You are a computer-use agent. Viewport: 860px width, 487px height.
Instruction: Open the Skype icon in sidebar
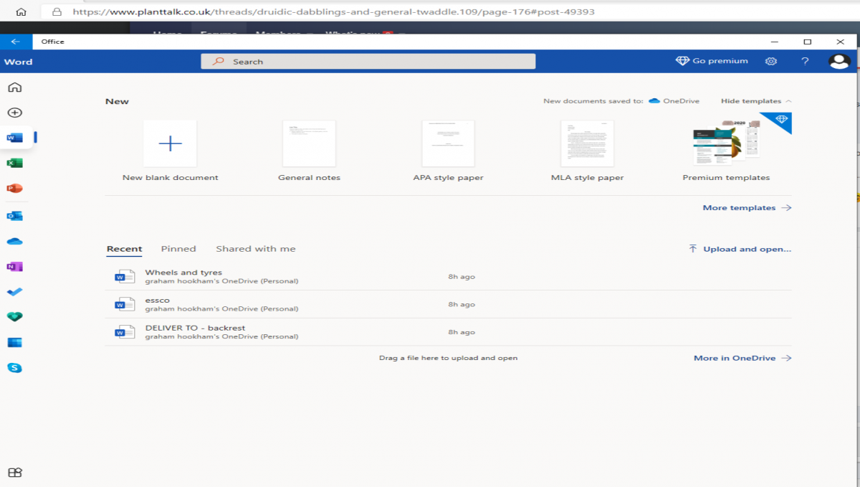click(x=14, y=368)
